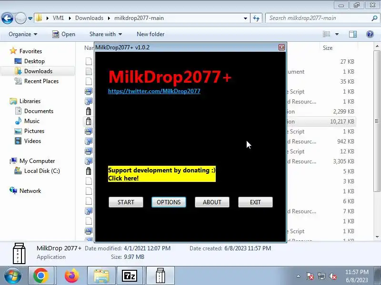The image size is (381, 285).
Task: Open the MilkDrop2077 Twitter link
Action: 154,91
